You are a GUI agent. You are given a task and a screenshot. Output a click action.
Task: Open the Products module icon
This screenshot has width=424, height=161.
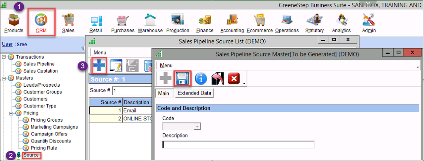[x=14, y=22]
